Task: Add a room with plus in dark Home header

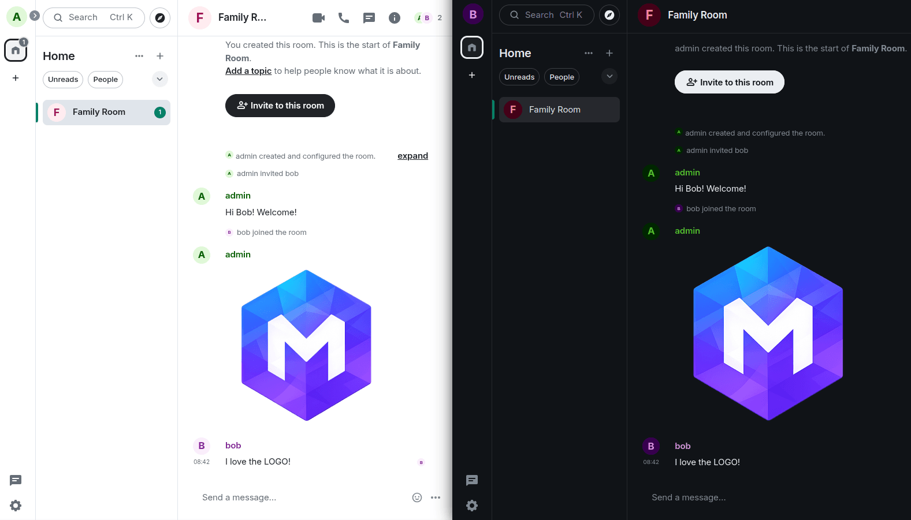Action: pyautogui.click(x=609, y=53)
